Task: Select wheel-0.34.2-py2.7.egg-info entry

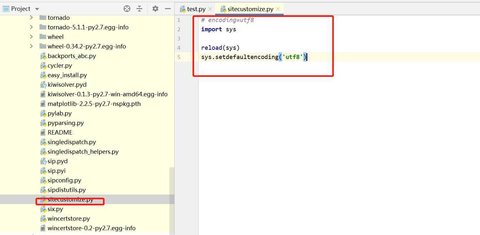Action: click(87, 46)
